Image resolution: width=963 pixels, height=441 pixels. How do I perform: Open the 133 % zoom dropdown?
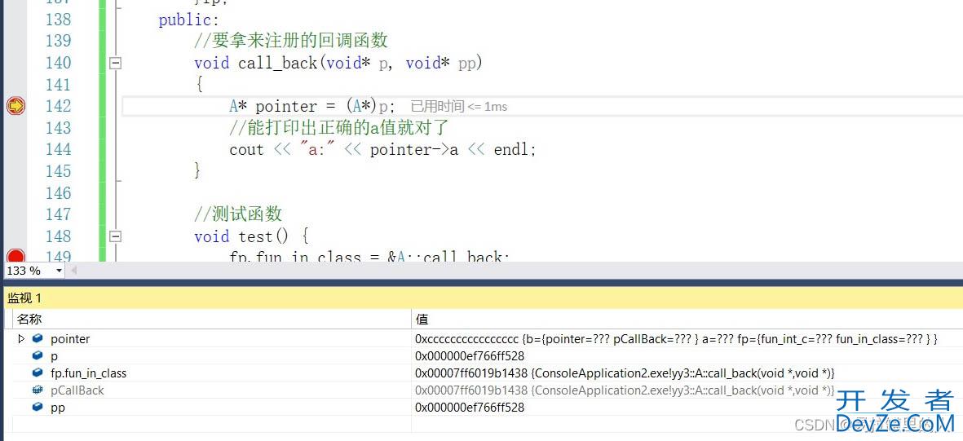59,271
